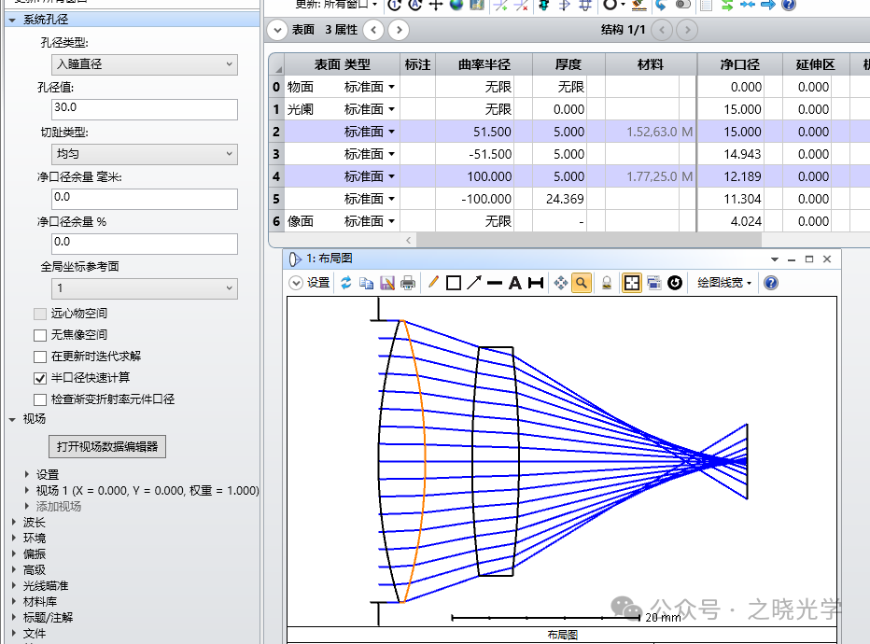Click the 孔径值 input field
Image resolution: width=870 pixels, height=644 pixels.
click(145, 109)
